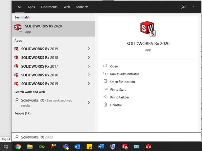Open File Explorer from the taskbar
202x151 pixels.
pos(30,147)
